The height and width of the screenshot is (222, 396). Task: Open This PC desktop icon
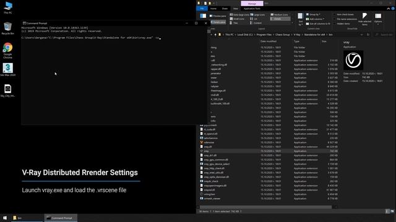pos(8,7)
